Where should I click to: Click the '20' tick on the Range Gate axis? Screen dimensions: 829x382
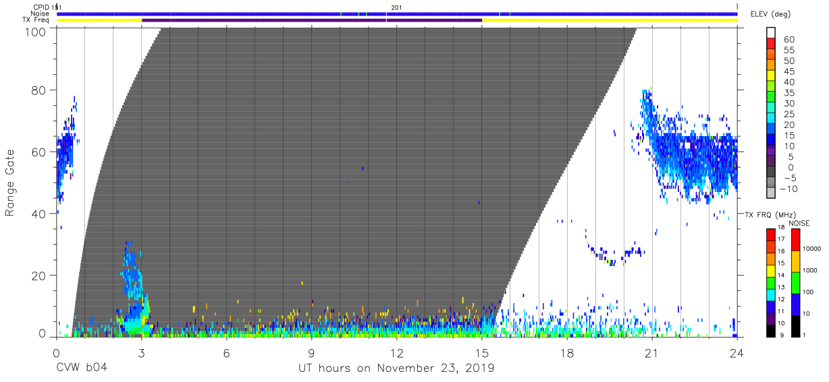[x=39, y=276]
